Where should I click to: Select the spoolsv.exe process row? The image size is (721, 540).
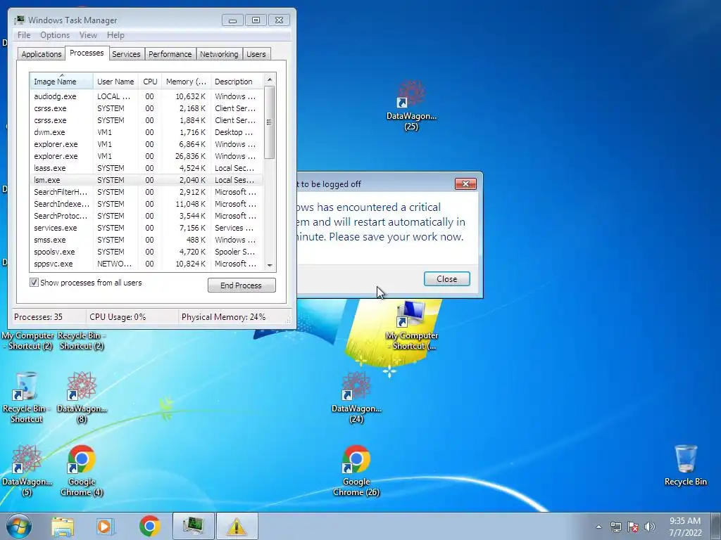point(146,252)
